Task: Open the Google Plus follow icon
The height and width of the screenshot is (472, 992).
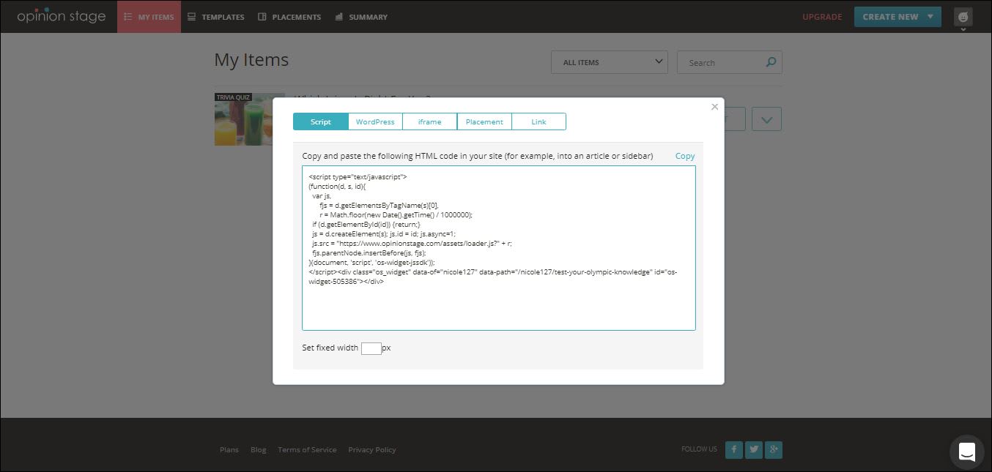Action: click(x=774, y=450)
